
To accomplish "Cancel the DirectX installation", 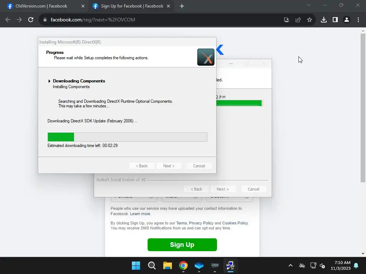I will coord(199,166).
